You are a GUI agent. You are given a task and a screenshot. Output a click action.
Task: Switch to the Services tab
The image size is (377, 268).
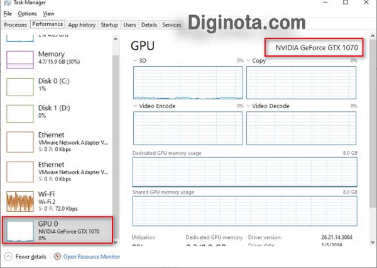pos(172,25)
